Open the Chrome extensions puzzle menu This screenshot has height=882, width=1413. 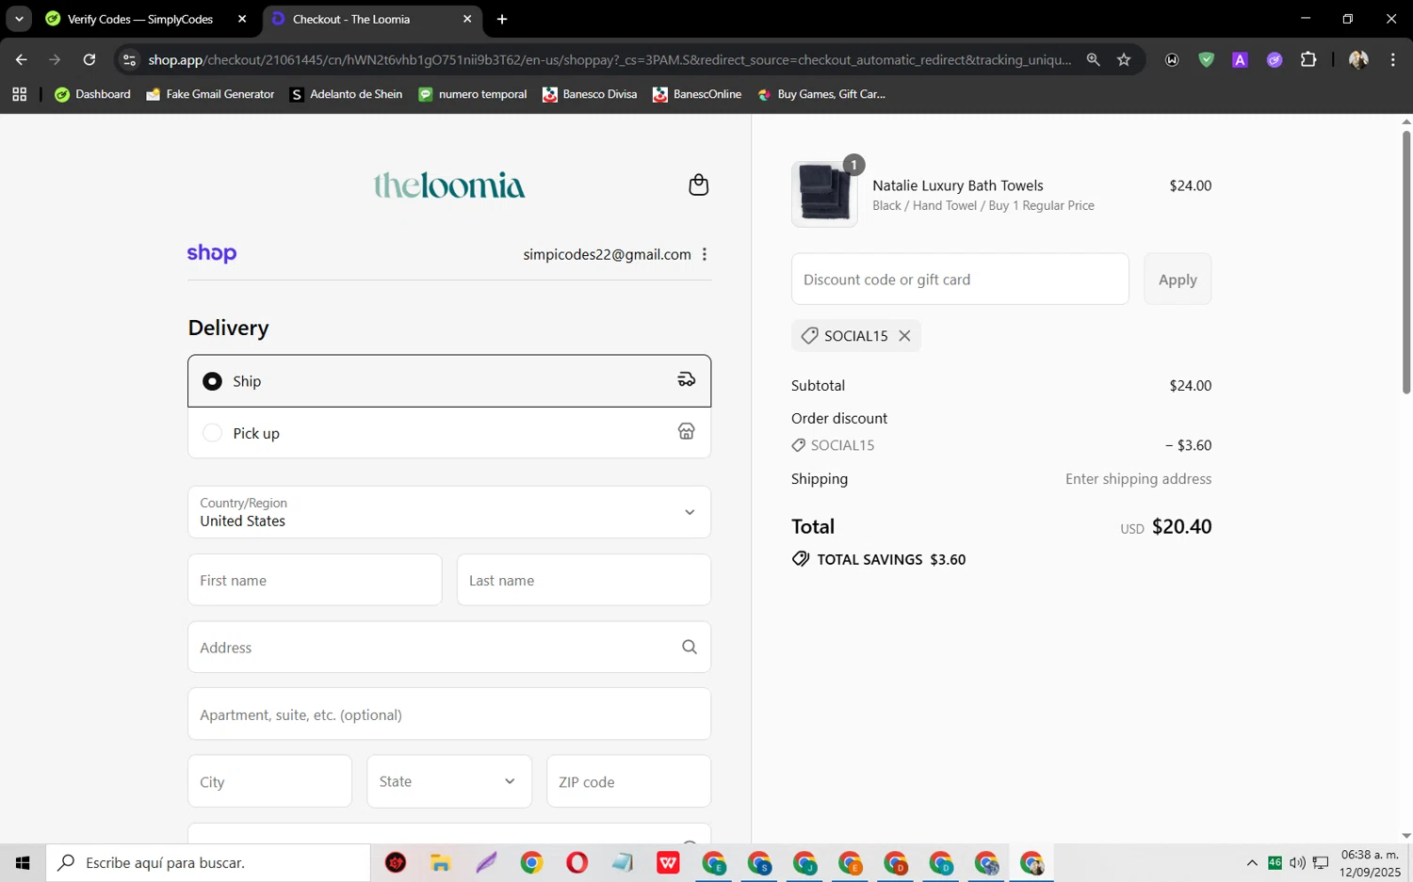pyautogui.click(x=1308, y=59)
